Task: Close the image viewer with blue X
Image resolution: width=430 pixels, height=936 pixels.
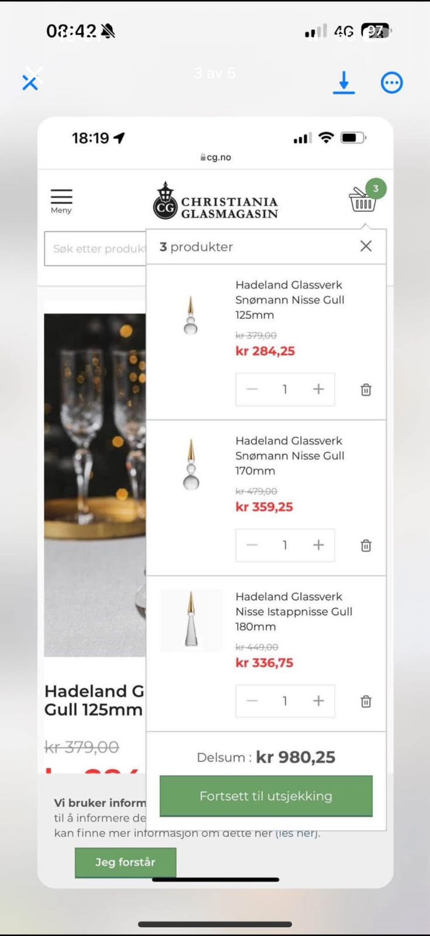Action: pos(30,82)
